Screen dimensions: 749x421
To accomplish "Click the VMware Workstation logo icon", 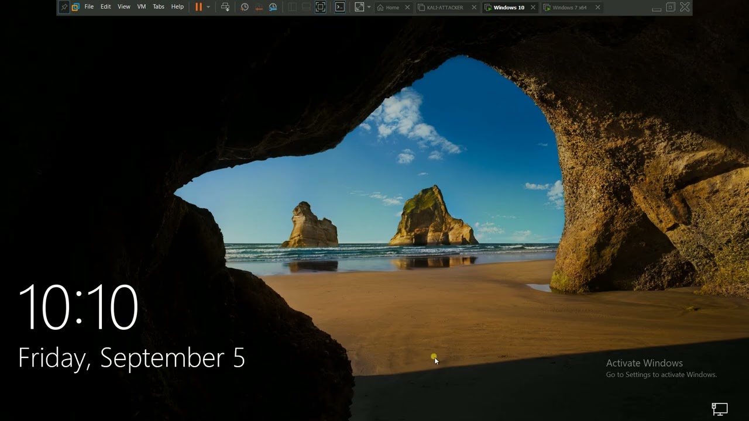I will [x=75, y=7].
